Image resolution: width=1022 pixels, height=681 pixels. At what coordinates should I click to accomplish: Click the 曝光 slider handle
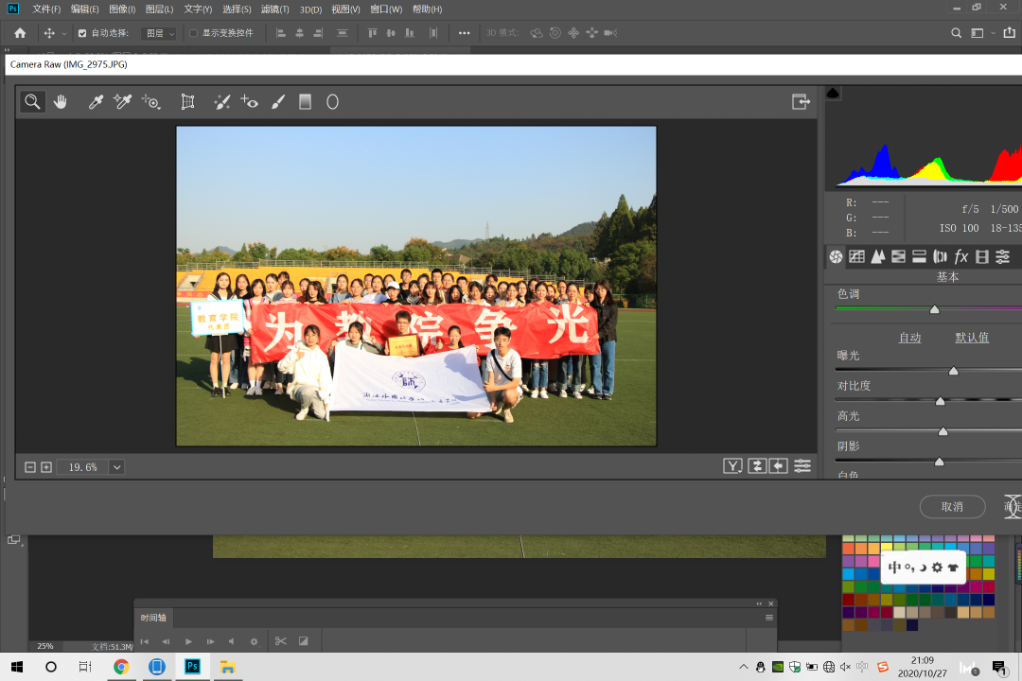click(x=953, y=372)
